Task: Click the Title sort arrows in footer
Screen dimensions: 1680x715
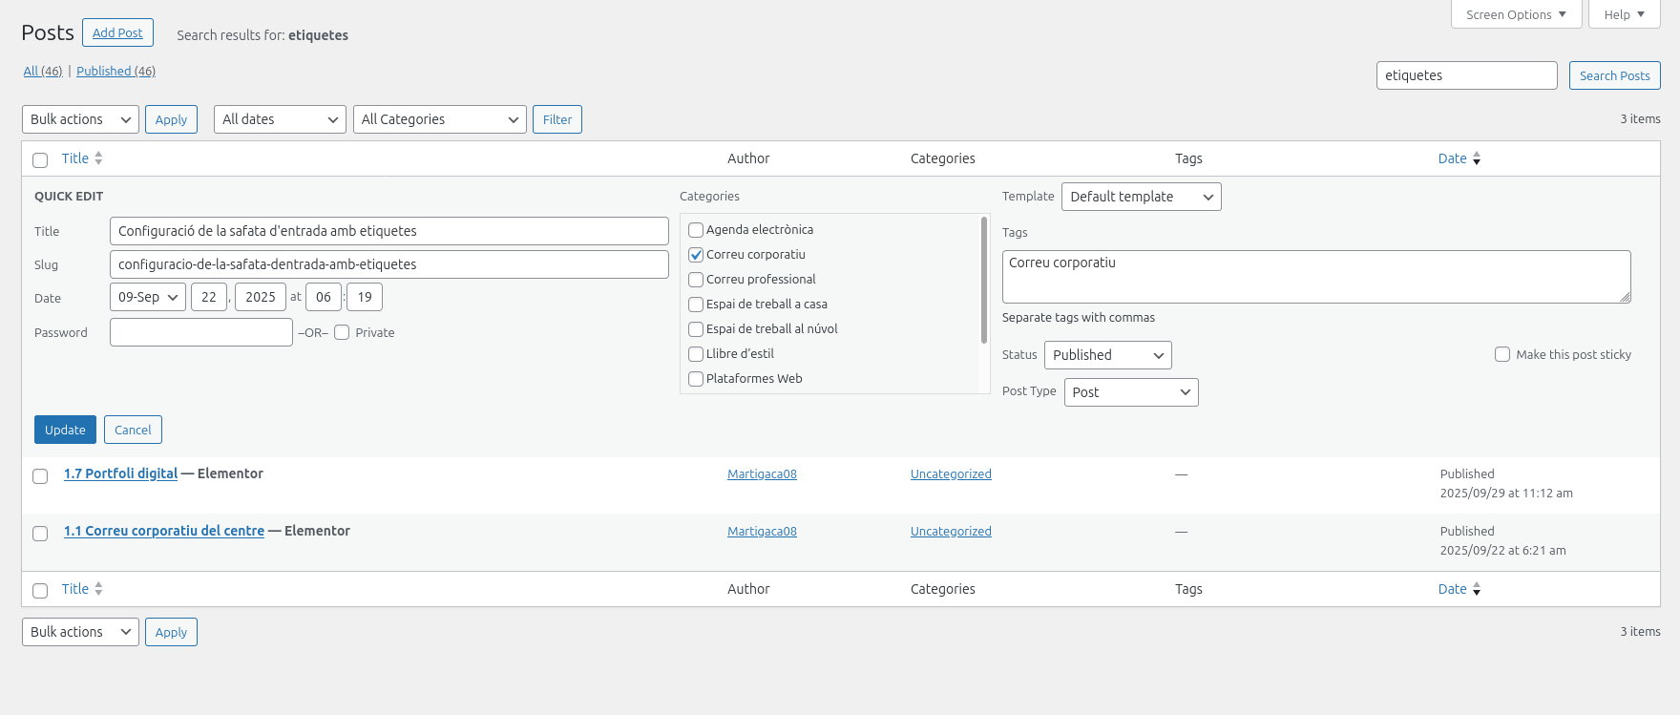Action: 98,589
